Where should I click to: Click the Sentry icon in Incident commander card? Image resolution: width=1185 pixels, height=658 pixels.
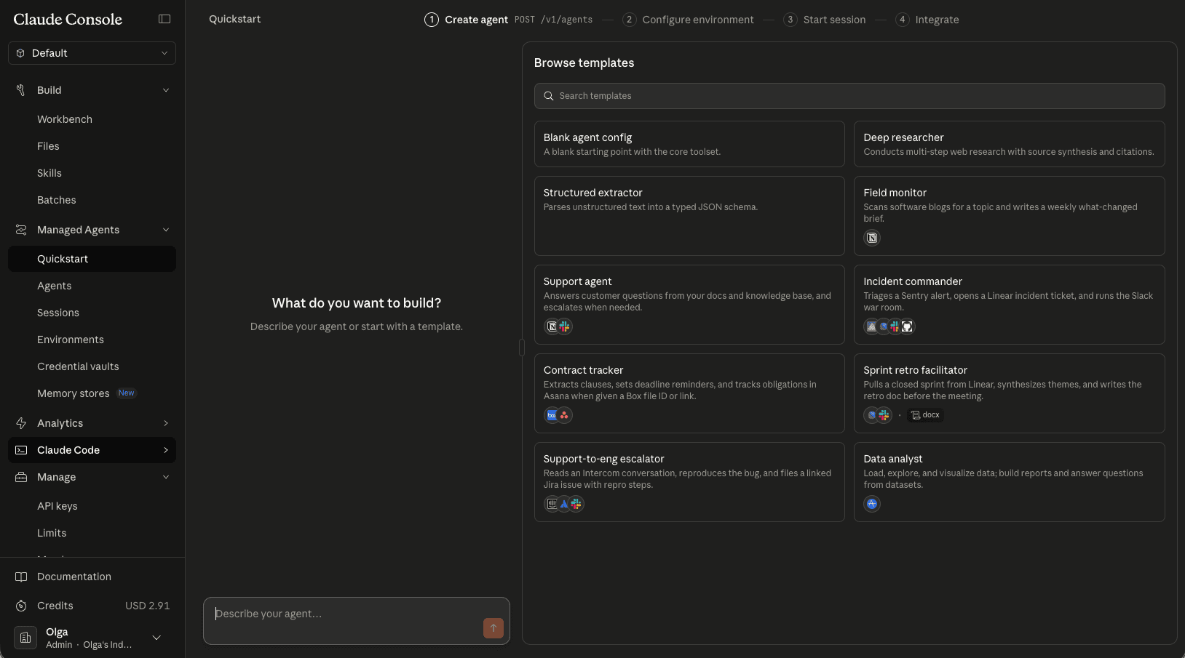pos(871,326)
